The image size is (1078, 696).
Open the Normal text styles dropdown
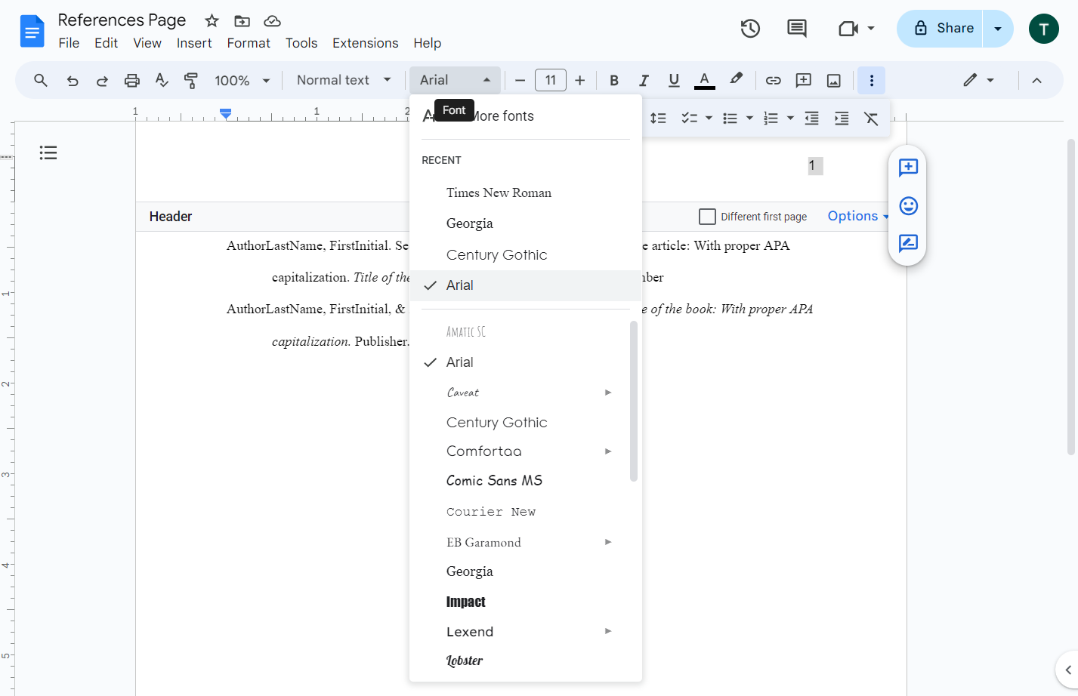click(x=344, y=80)
